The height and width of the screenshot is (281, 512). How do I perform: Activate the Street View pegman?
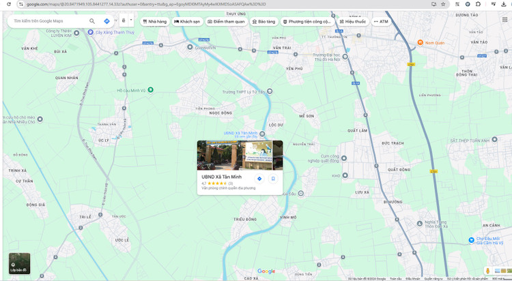[x=488, y=271]
